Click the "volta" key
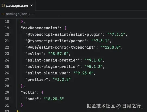The image size is (147, 112). coord(29,92)
